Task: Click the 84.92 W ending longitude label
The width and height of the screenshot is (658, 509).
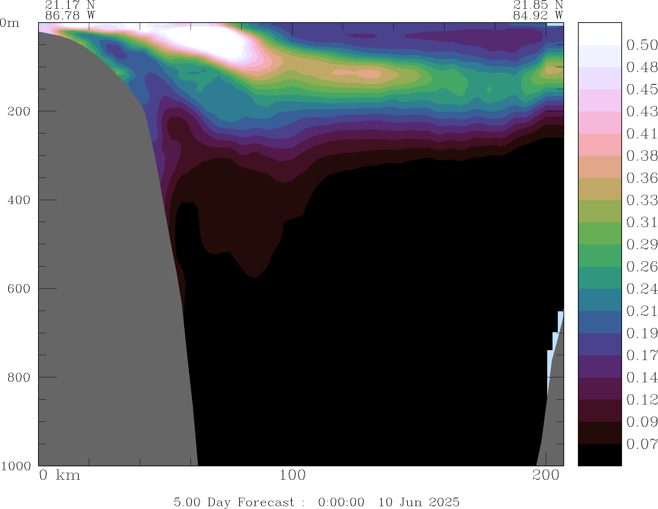Action: pyautogui.click(x=538, y=16)
